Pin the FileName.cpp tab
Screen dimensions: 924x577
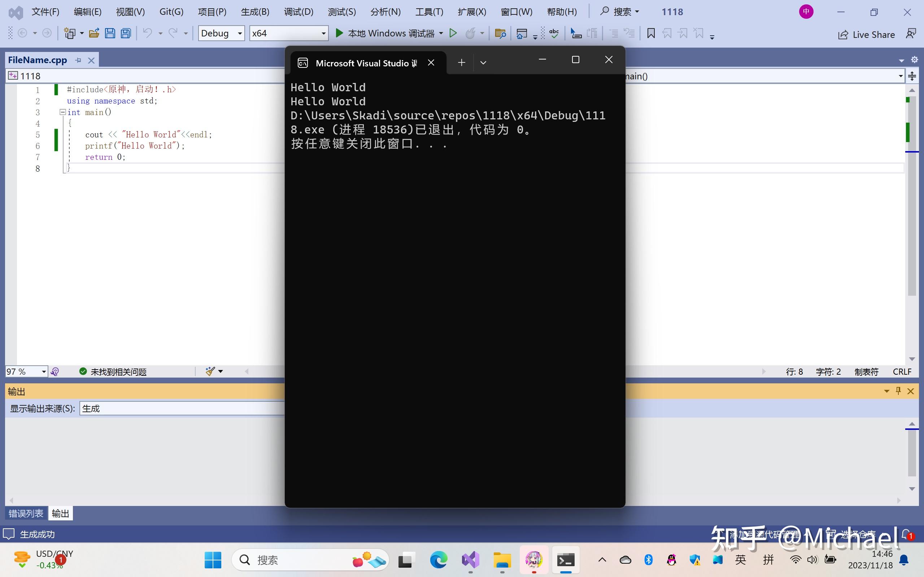(x=78, y=60)
